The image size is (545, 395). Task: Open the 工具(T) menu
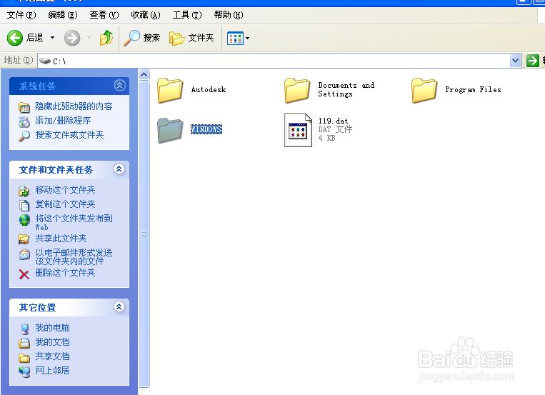point(187,15)
